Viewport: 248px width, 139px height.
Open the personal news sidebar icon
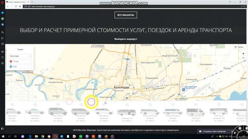3,63
